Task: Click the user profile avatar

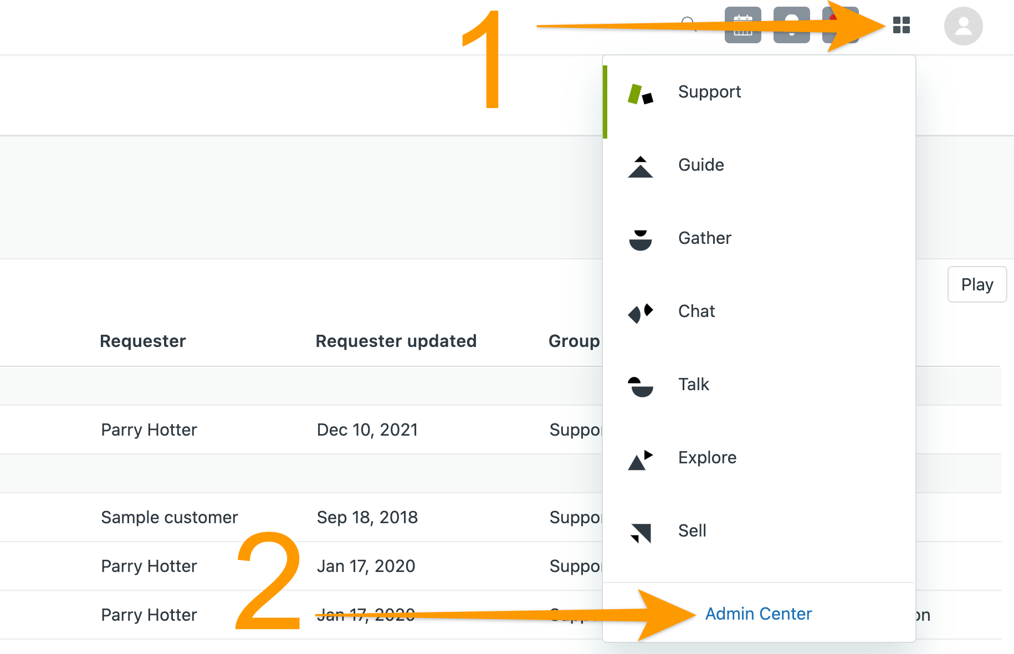Action: [x=964, y=26]
